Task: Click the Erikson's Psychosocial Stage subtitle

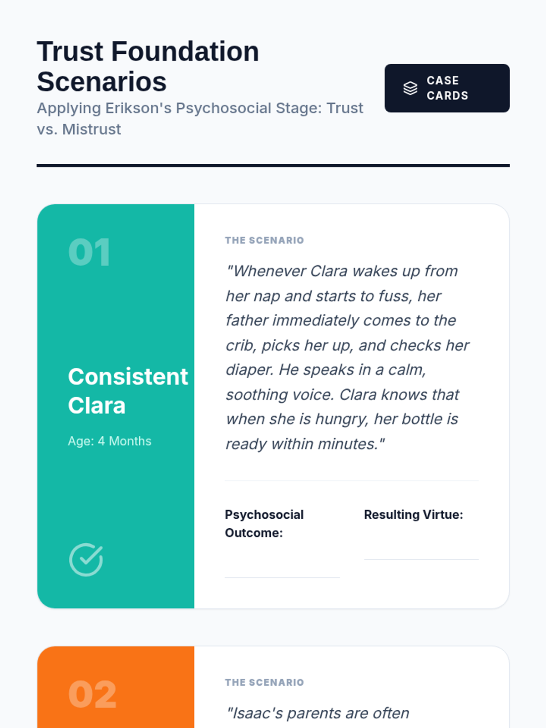Action: pos(200,118)
